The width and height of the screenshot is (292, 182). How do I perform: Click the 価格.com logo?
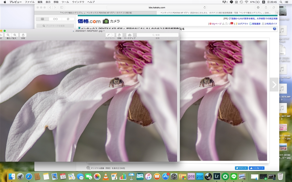pos(89,21)
